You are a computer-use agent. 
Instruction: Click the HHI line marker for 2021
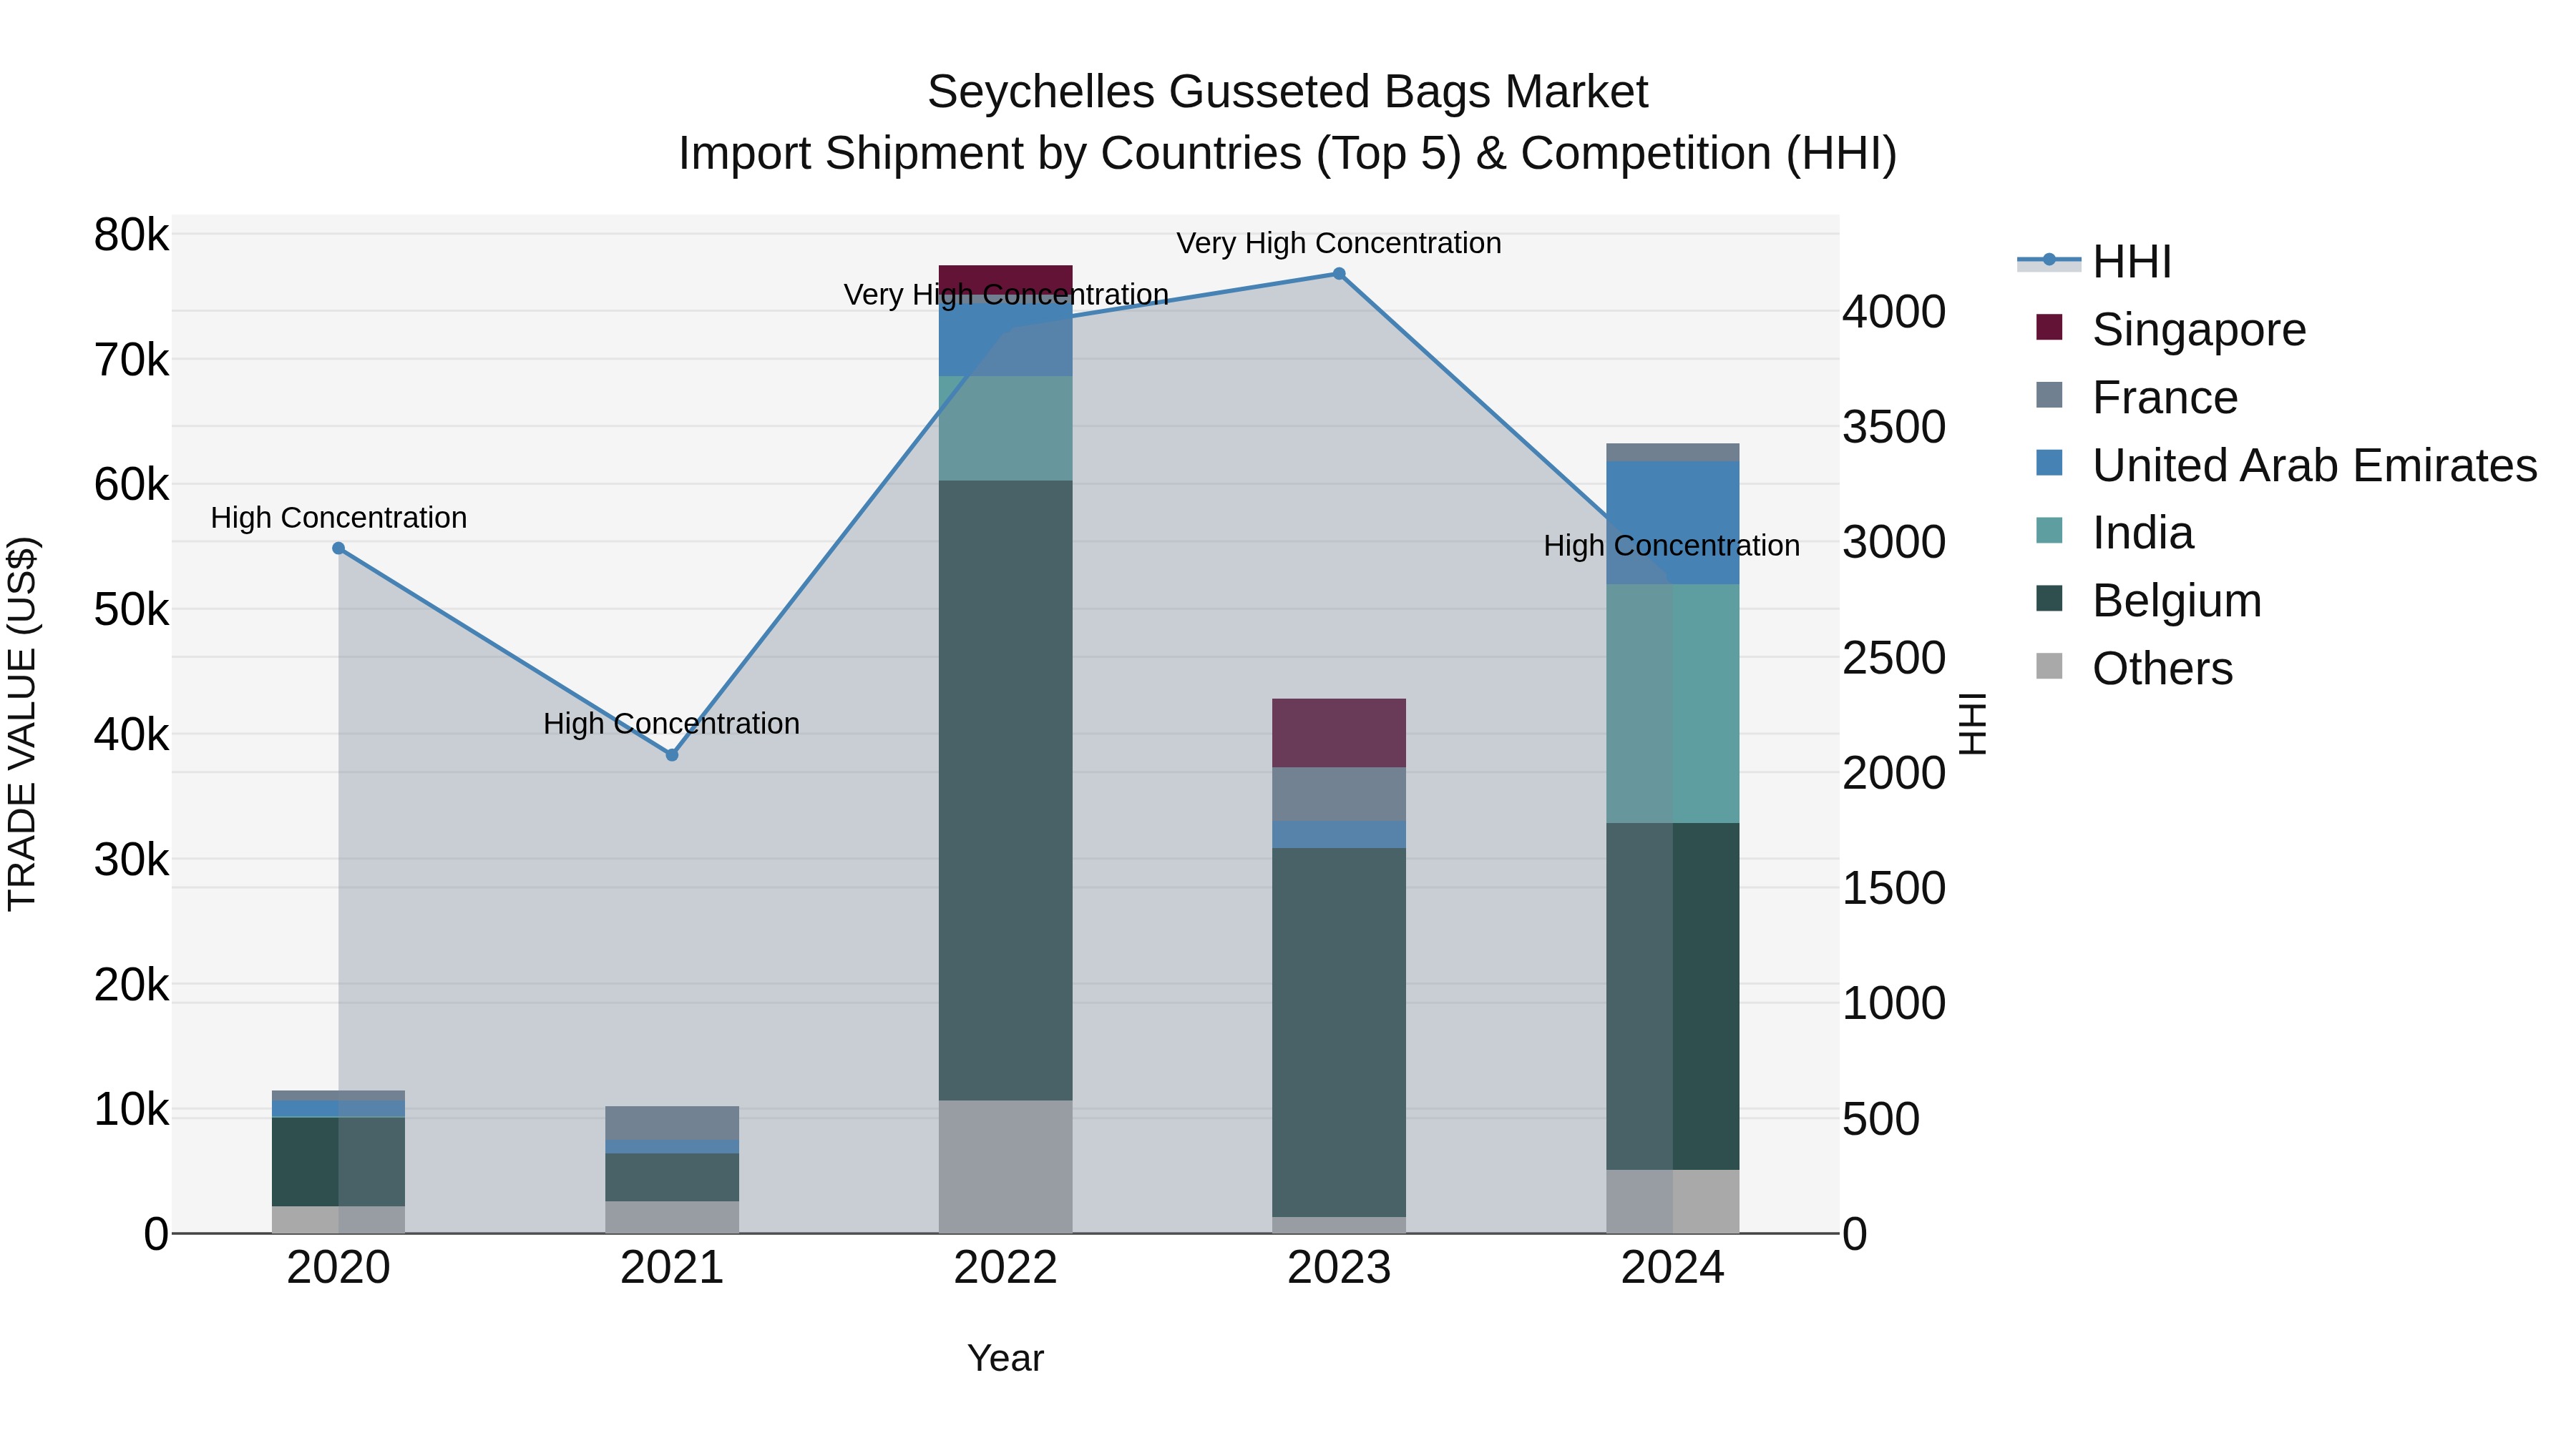pos(672,756)
